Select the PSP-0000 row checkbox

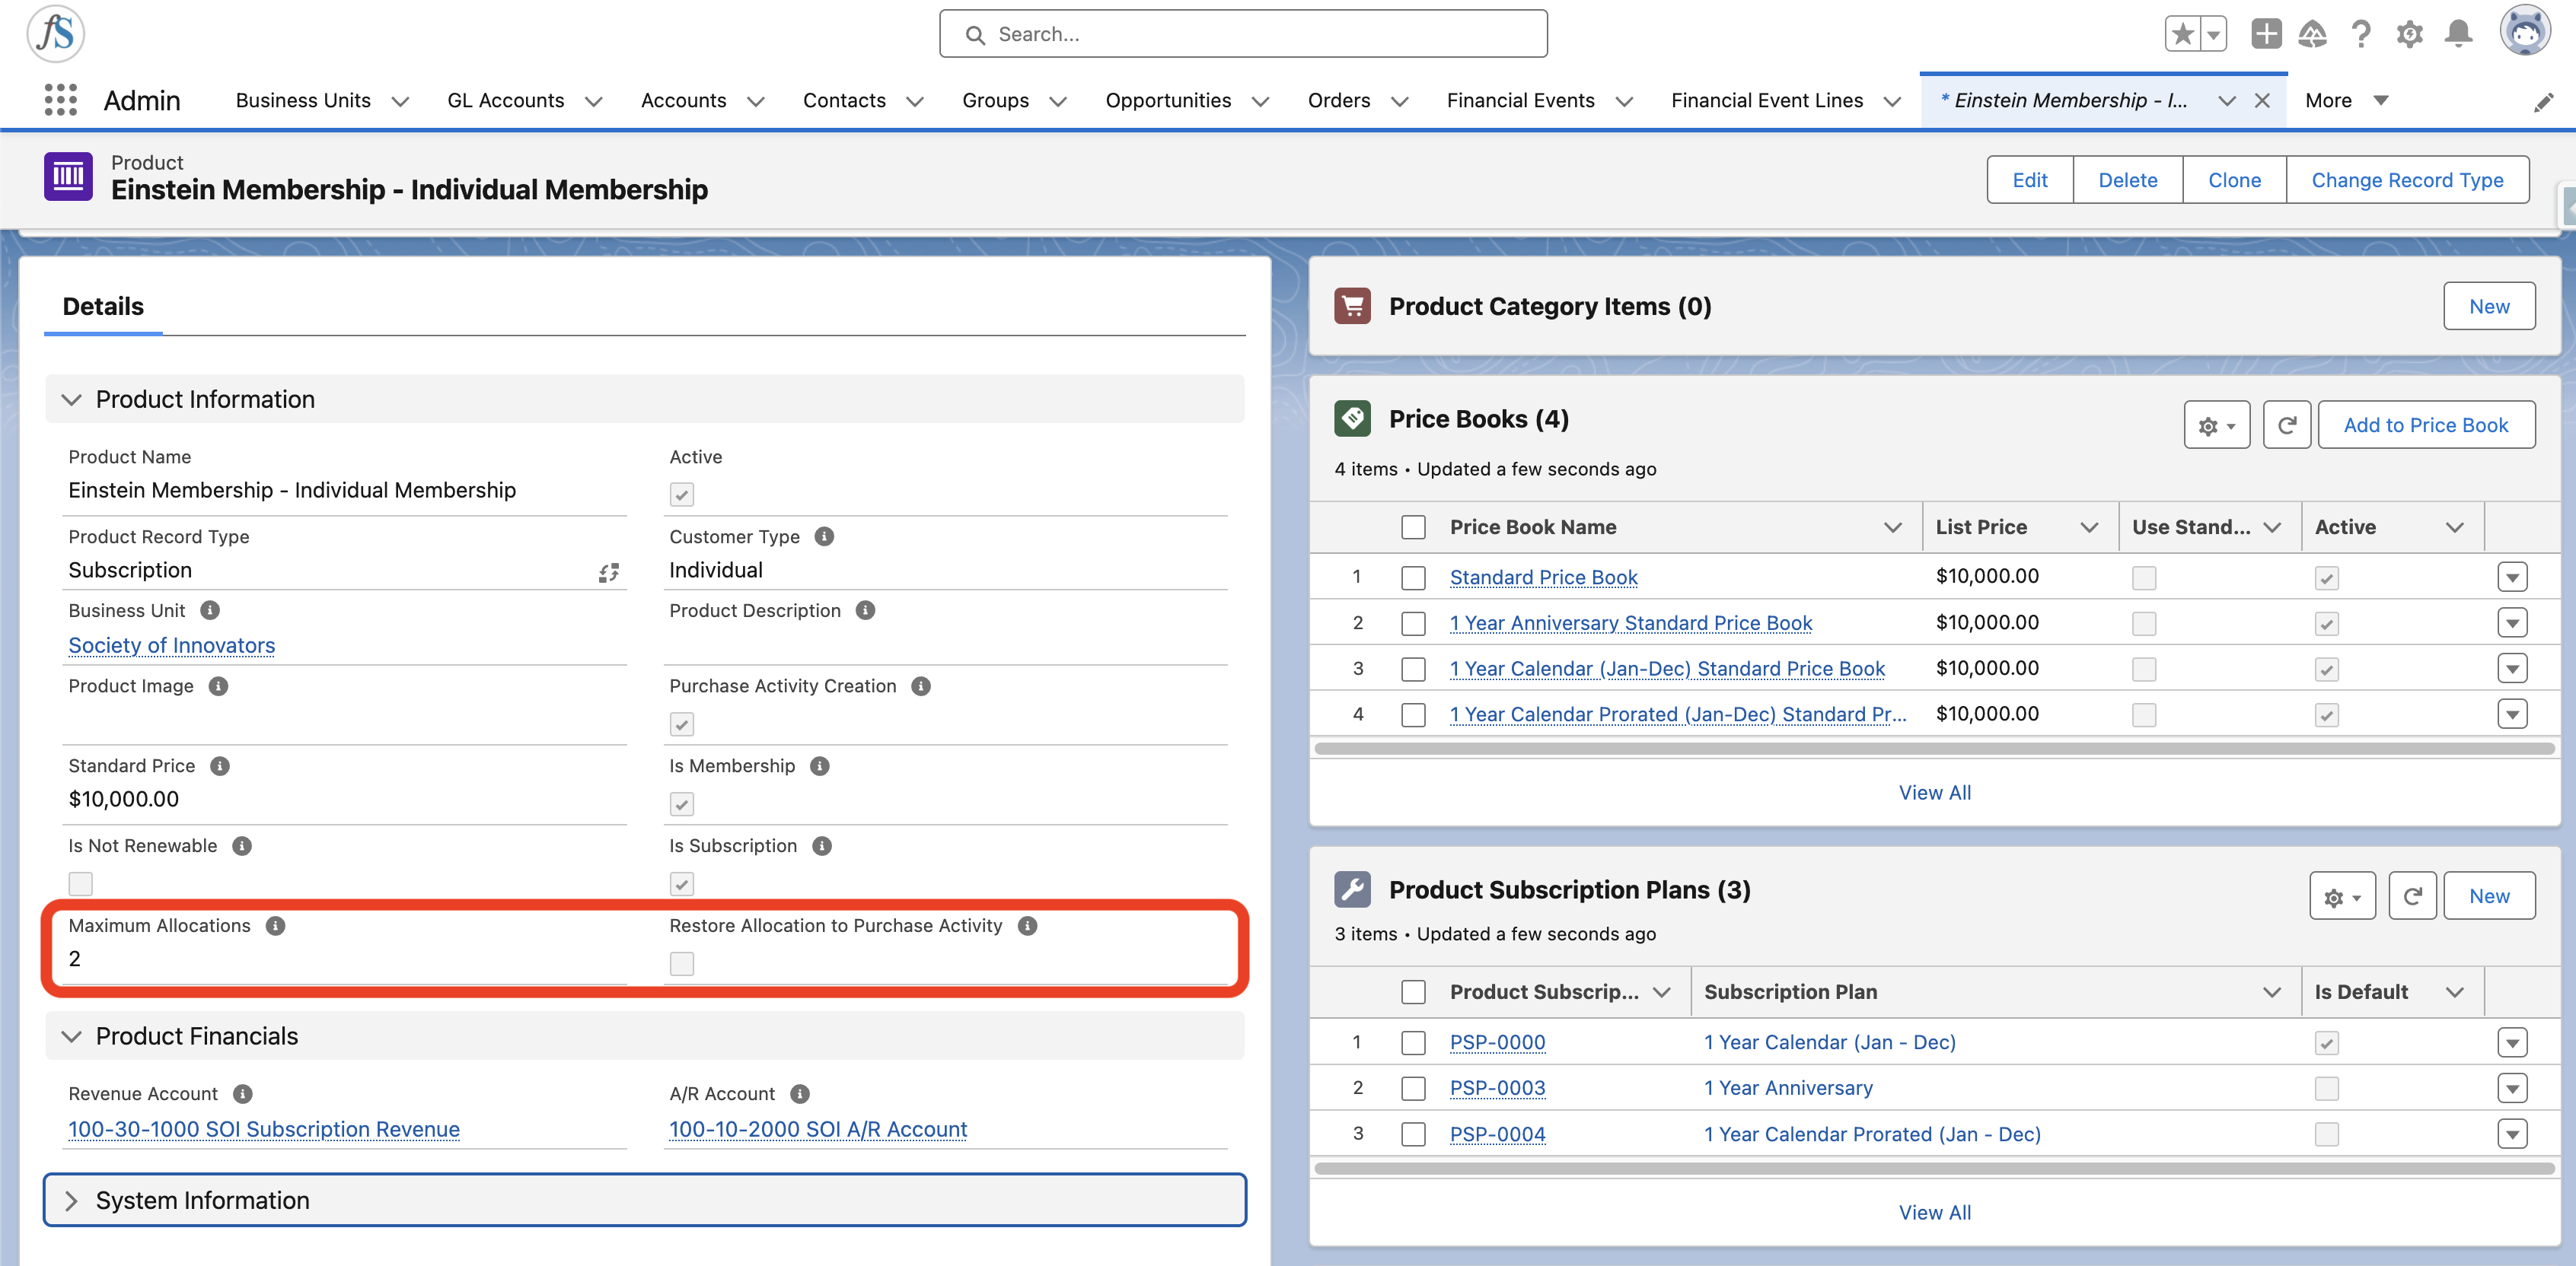click(x=1413, y=1043)
